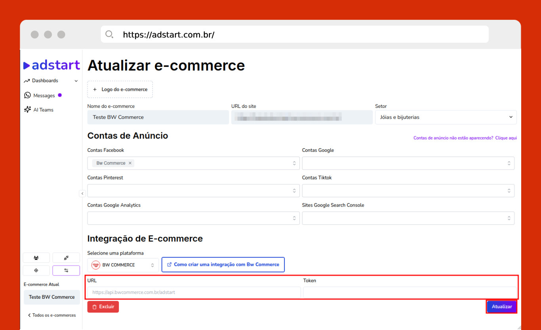This screenshot has height=330, width=541.
Task: Open the settings sliders icon button
Action: click(66, 270)
